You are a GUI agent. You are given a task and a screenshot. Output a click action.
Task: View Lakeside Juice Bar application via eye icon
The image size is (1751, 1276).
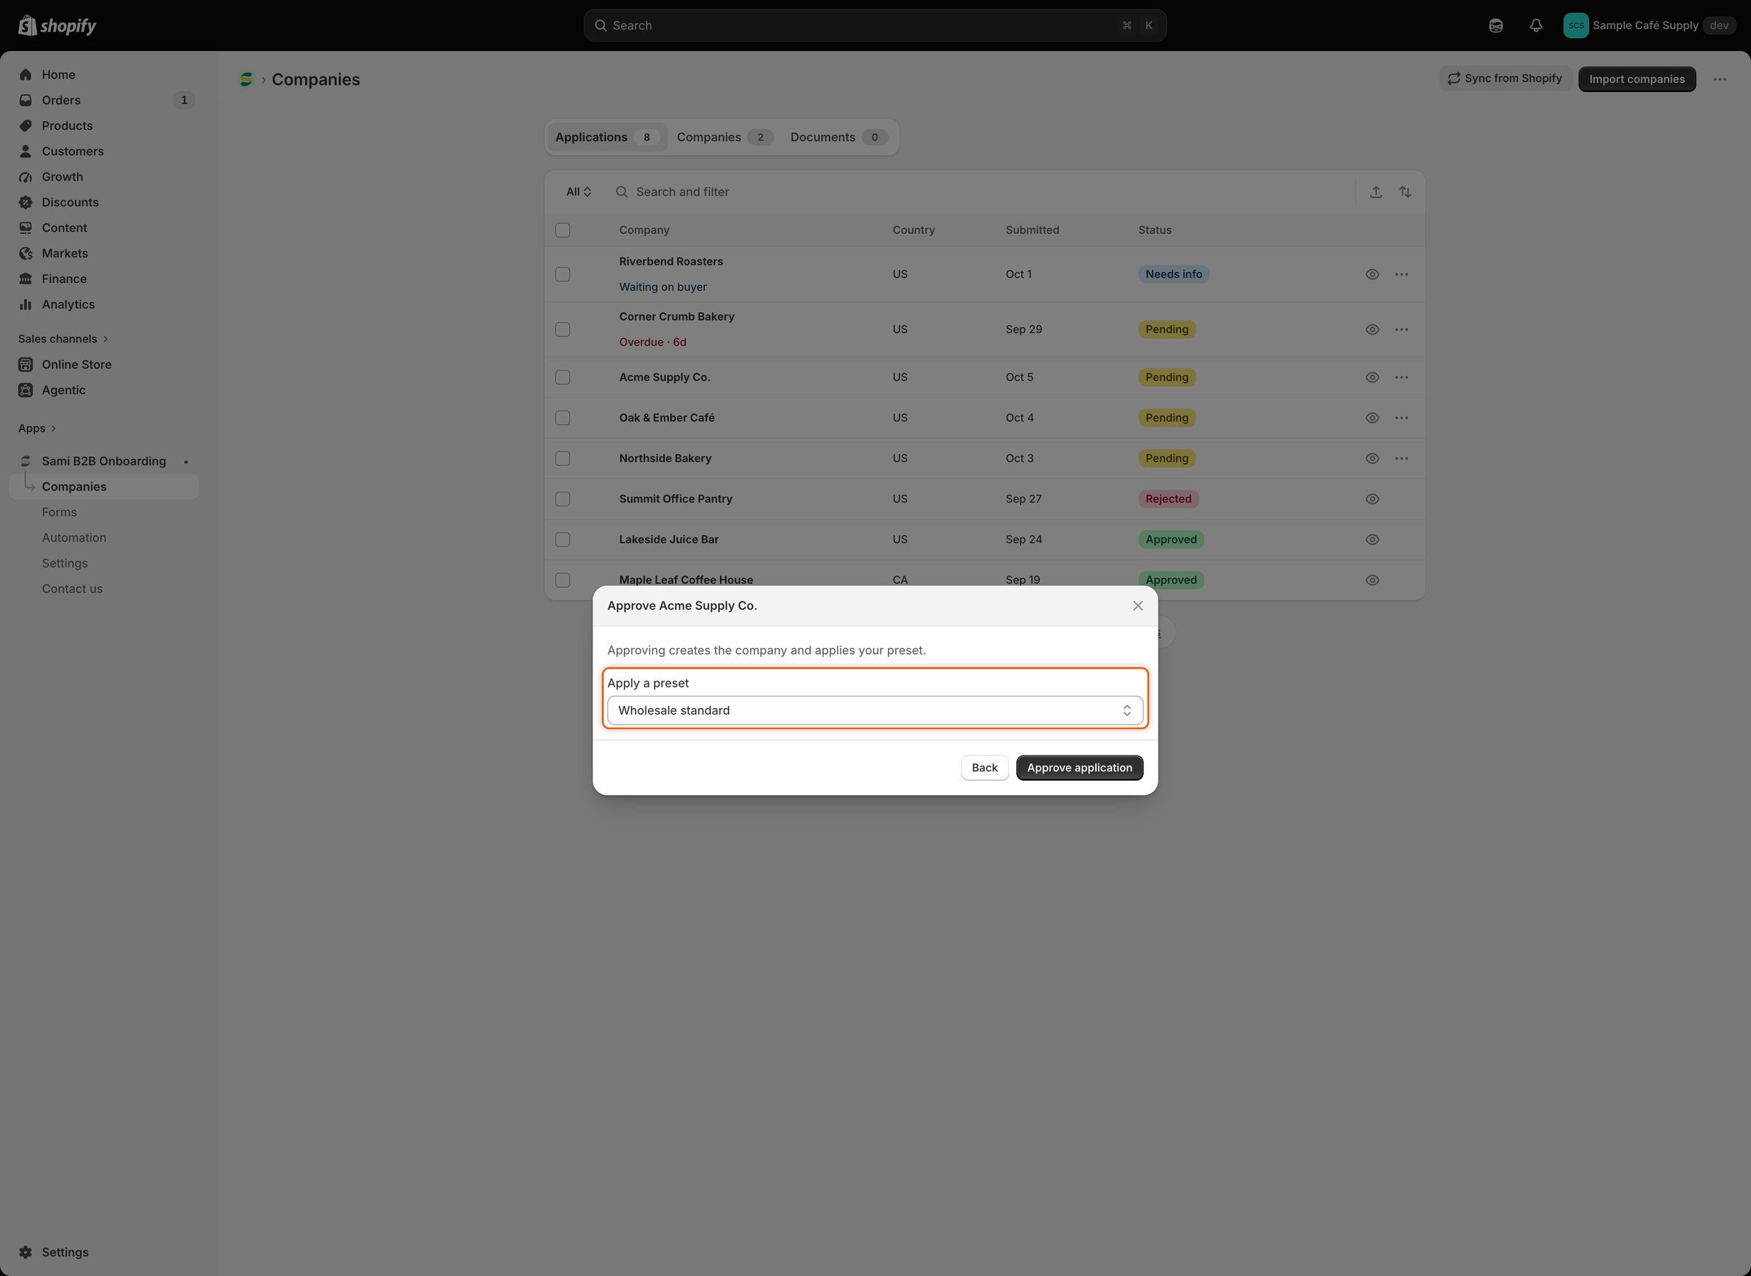click(x=1372, y=540)
